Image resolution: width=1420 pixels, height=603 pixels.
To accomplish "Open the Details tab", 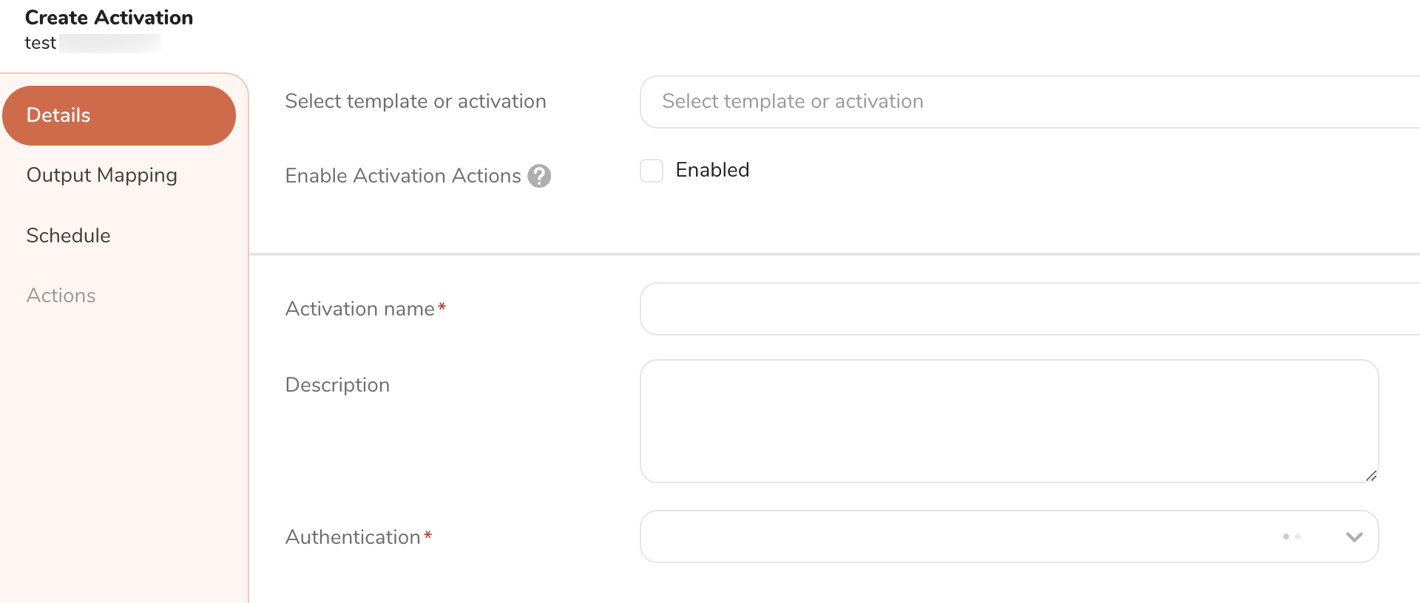I will point(118,115).
